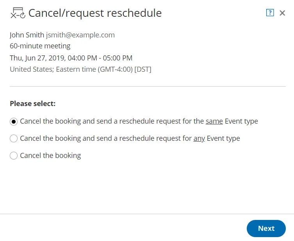Open the help question mark icon

pyautogui.click(x=270, y=13)
